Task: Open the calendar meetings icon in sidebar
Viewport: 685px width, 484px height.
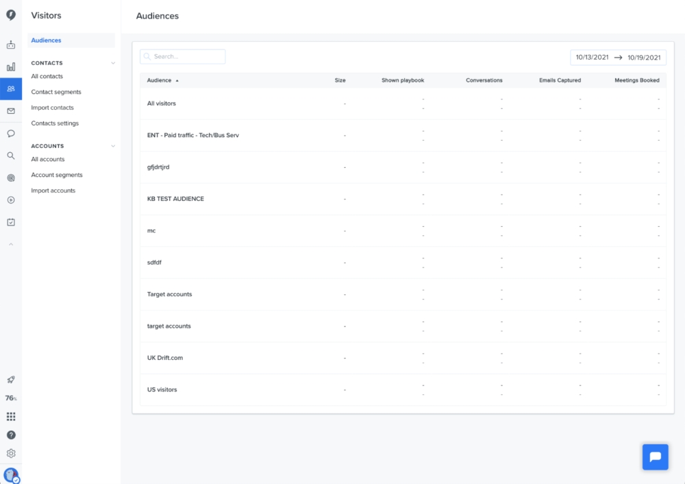Action: pos(11,222)
